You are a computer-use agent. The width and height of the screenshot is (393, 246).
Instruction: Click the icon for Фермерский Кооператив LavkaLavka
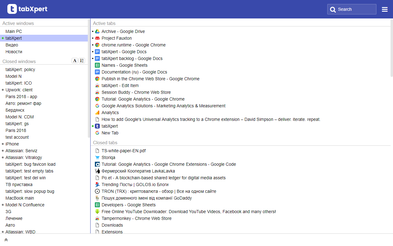pyautogui.click(x=97, y=171)
